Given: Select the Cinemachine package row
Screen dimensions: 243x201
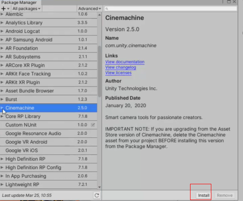Looking at the screenshot, I should tap(48, 108).
